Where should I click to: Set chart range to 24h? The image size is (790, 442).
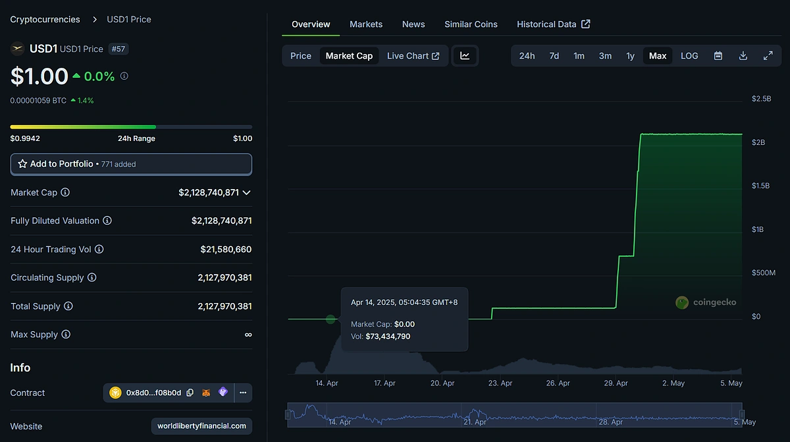527,56
